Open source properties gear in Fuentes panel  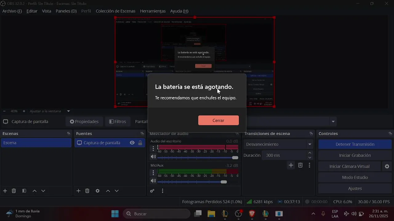coord(98,191)
